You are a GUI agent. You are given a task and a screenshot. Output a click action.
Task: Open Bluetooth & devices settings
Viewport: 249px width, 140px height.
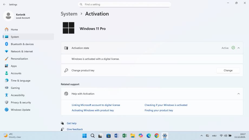click(x=28, y=44)
